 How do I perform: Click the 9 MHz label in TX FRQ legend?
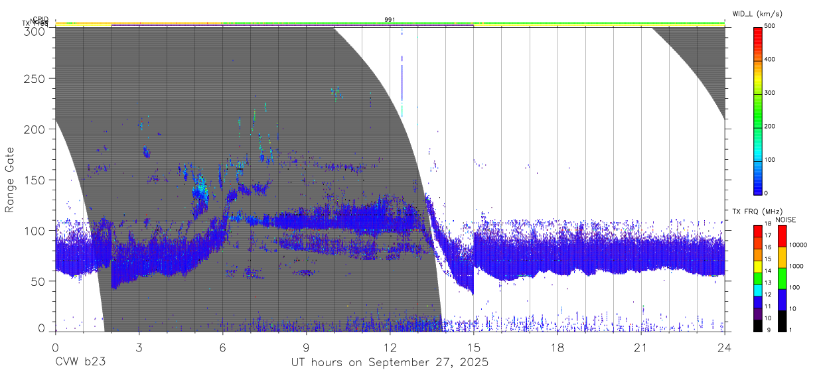[769, 330]
